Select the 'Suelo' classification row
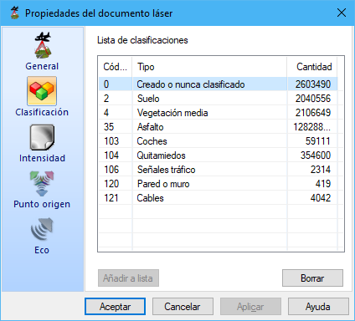 pyautogui.click(x=218, y=99)
